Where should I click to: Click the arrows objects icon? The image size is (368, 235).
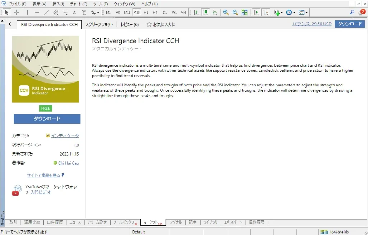tap(93, 13)
